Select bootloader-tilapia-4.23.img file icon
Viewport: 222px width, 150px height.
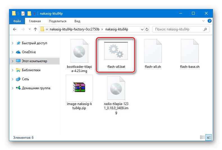pos(79,51)
